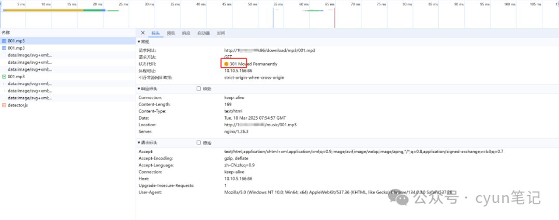Click the orange script icon of detector.js

[x=4, y=105]
